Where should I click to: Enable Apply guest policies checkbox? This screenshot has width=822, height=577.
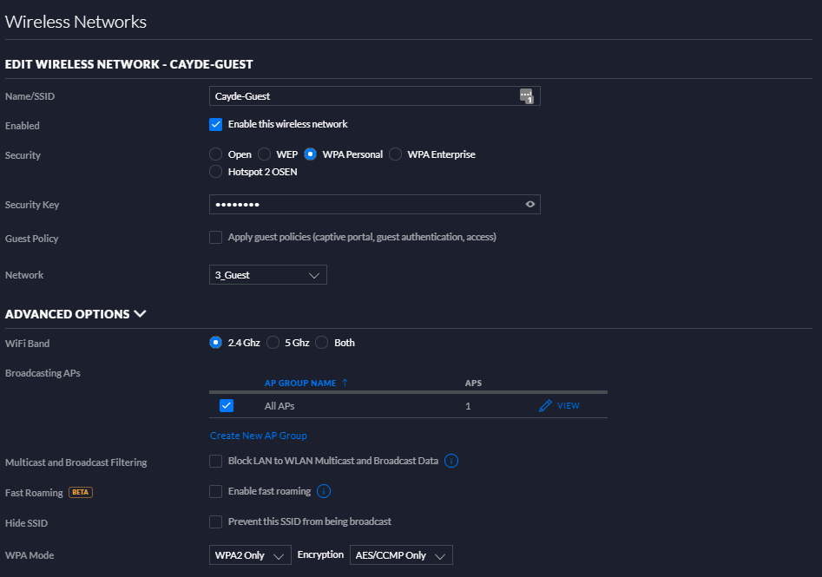(x=215, y=237)
